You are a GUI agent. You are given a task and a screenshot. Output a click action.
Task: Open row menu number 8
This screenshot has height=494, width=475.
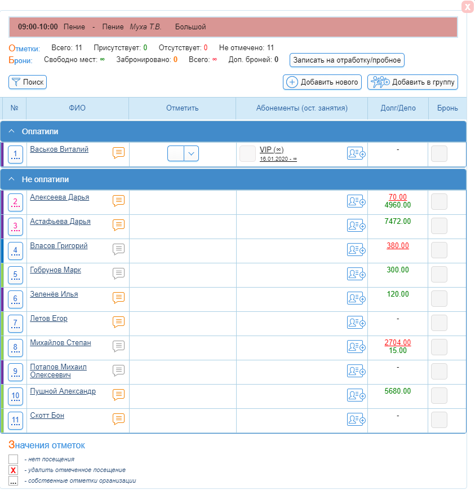15,348
